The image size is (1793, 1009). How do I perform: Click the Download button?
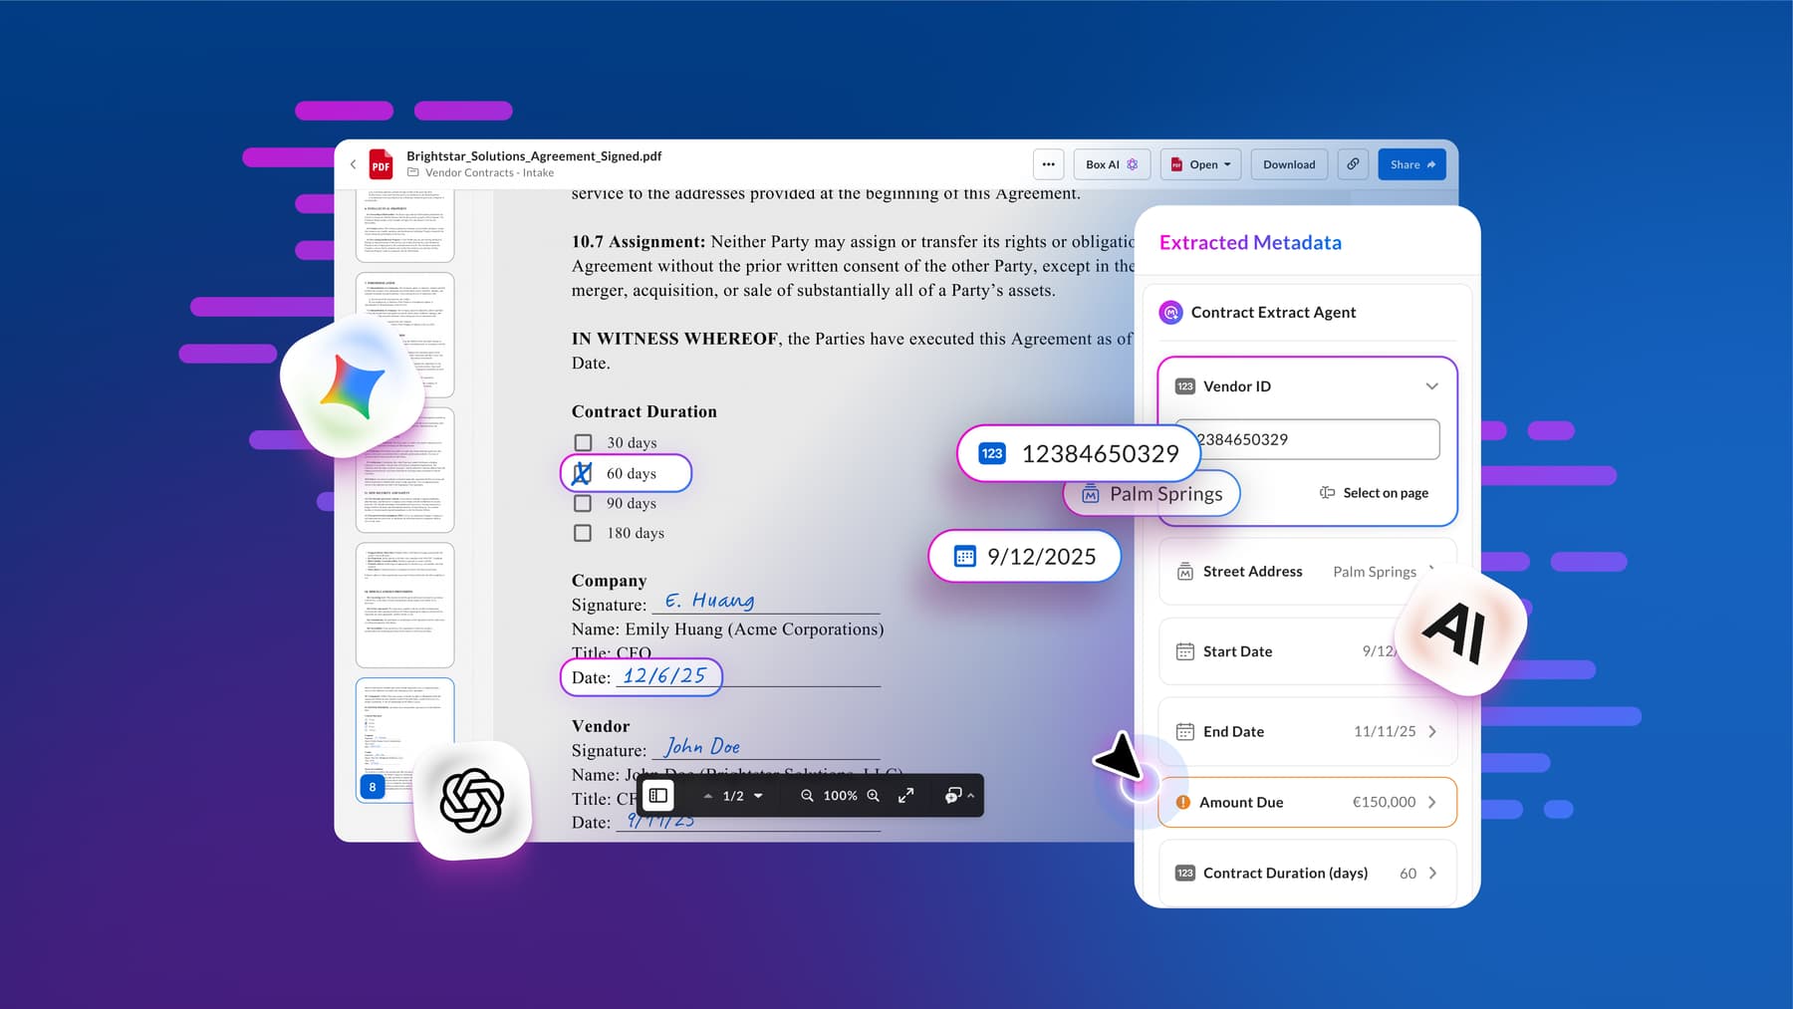(1289, 164)
